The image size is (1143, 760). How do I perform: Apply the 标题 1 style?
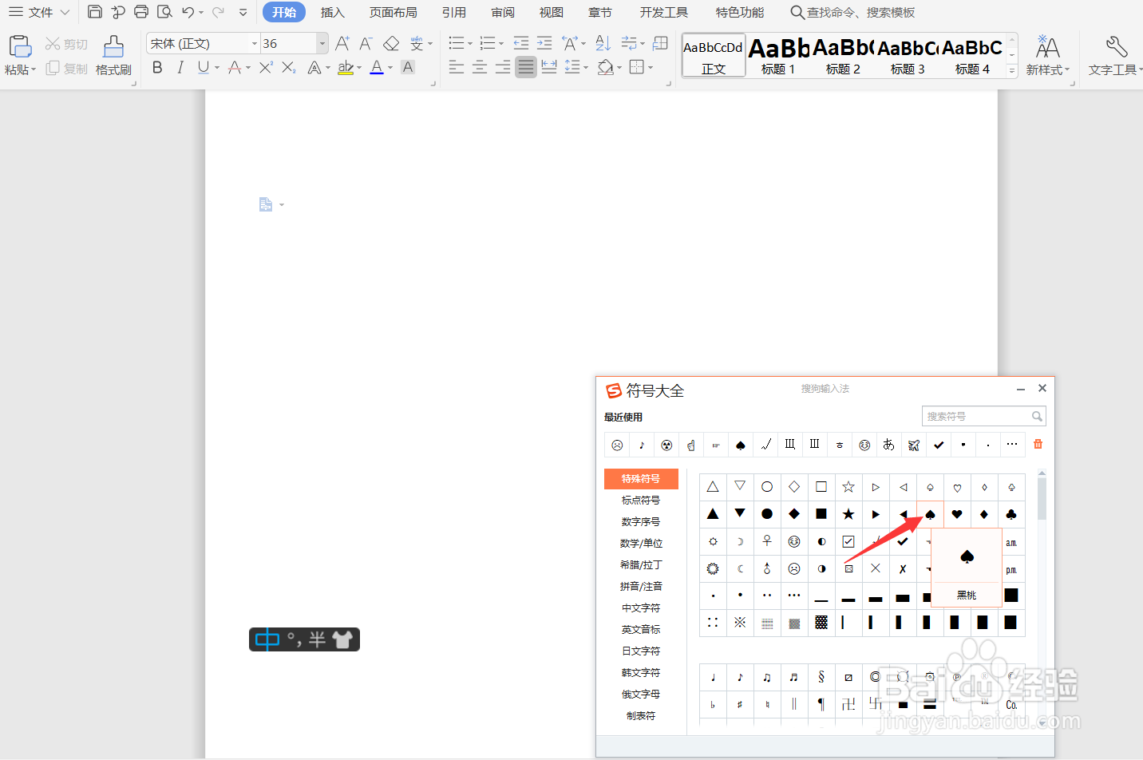click(778, 55)
